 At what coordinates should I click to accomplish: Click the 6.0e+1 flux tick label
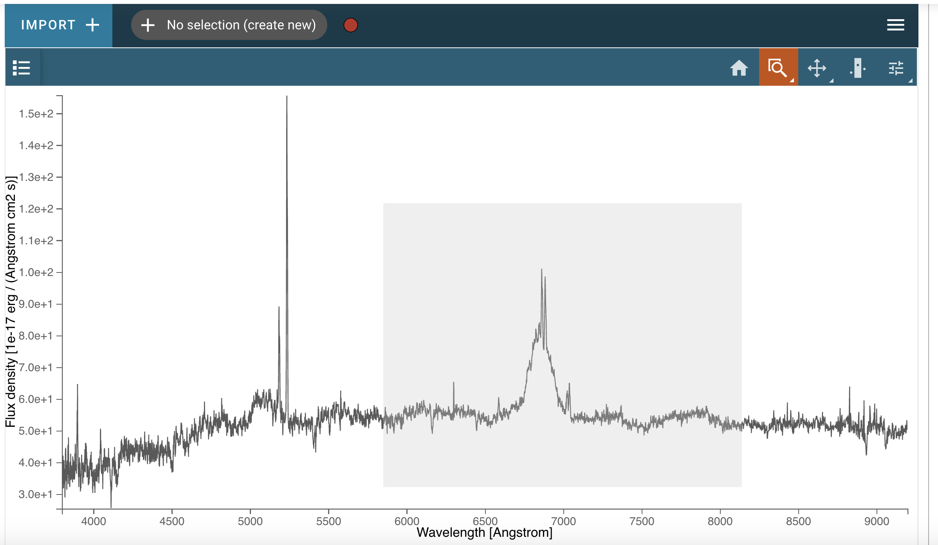point(36,399)
